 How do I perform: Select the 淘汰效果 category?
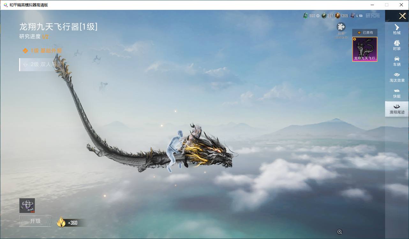(397, 77)
